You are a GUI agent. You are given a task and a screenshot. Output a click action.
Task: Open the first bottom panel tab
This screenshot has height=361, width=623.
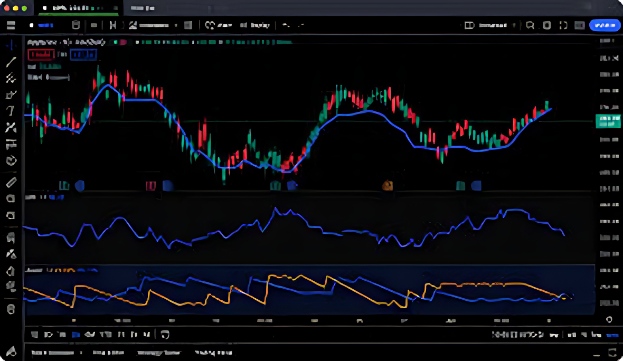pyautogui.click(x=53, y=352)
